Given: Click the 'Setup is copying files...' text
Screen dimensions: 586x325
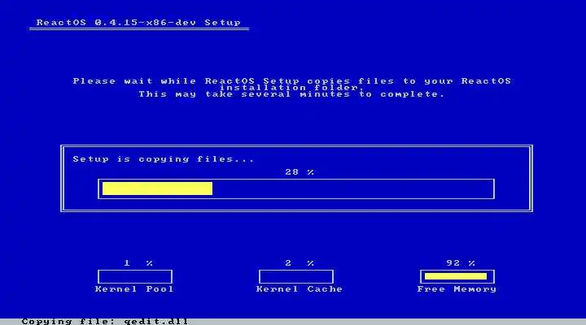Looking at the screenshot, I should tap(164, 159).
